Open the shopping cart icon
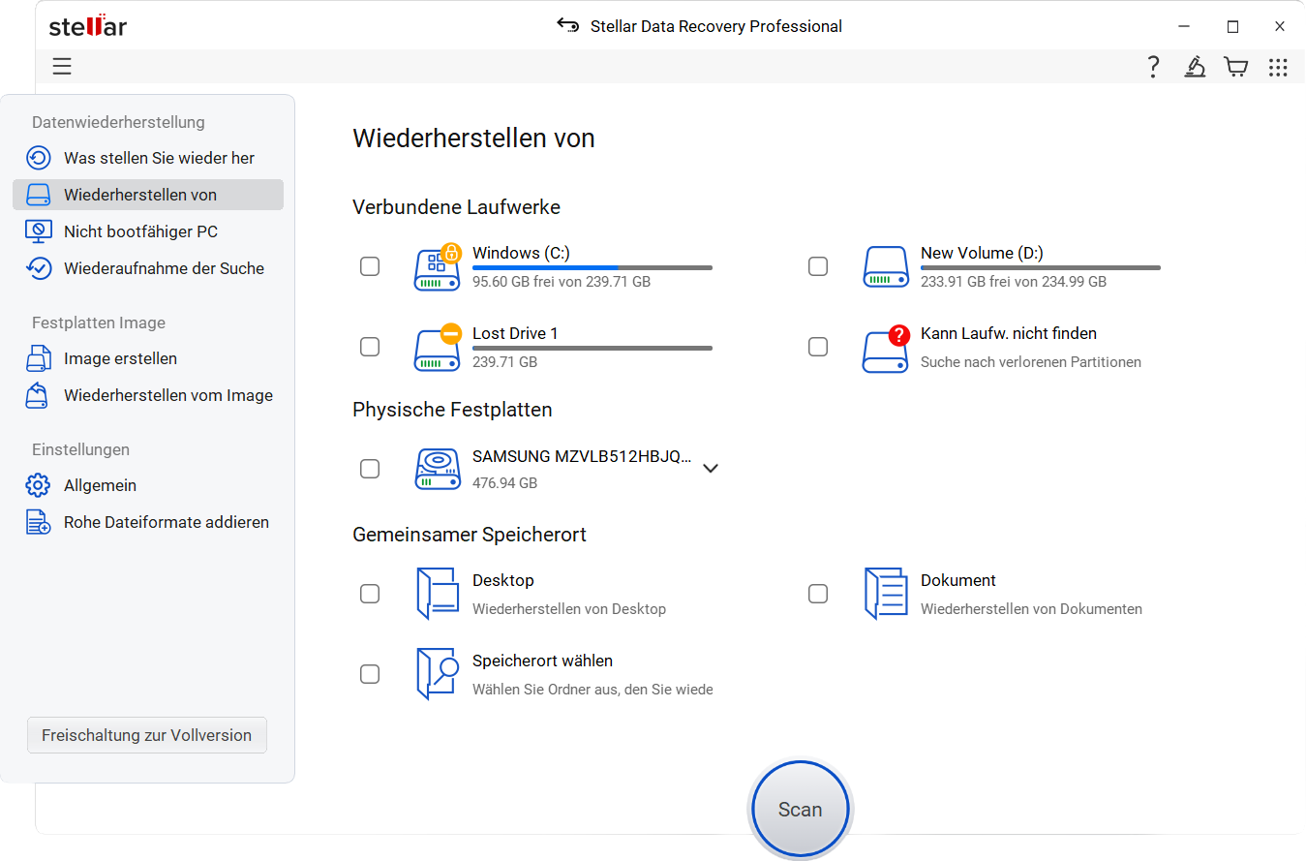The height and width of the screenshot is (861, 1306). click(x=1236, y=67)
